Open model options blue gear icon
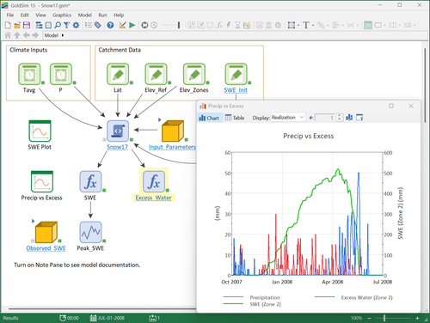Image resolution: width=430 pixels, height=323 pixels. click(x=76, y=25)
